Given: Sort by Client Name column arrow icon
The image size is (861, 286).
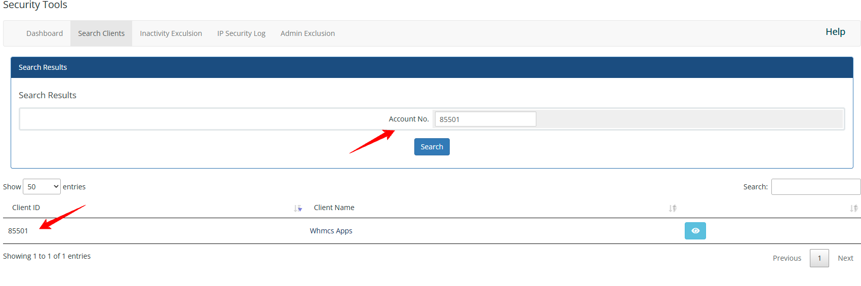Looking at the screenshot, I should (x=673, y=208).
